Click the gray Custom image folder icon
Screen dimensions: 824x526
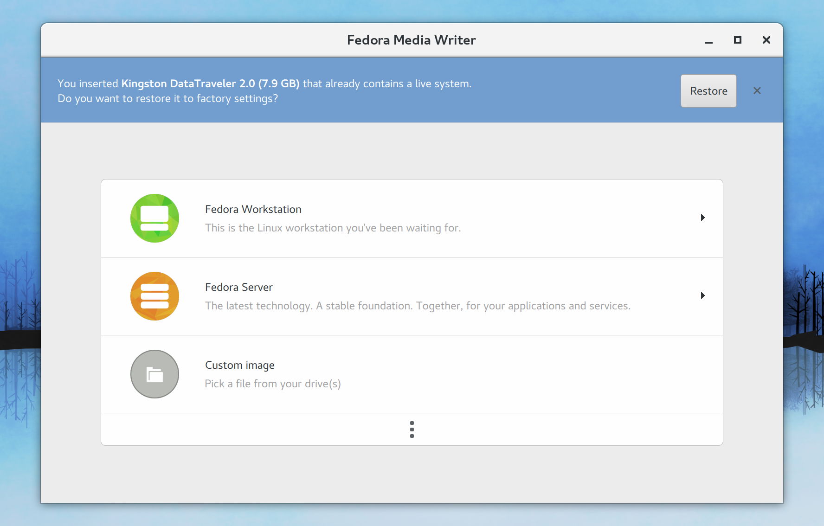click(x=154, y=374)
